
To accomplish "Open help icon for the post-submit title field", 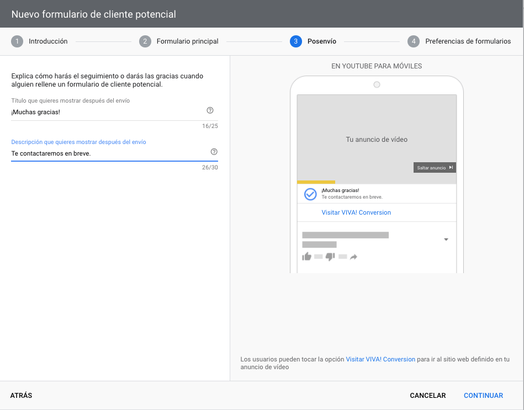I will coord(210,110).
